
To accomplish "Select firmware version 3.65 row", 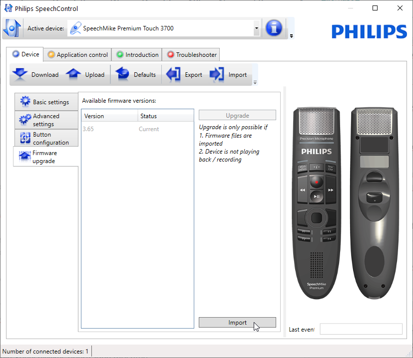I will [x=137, y=129].
